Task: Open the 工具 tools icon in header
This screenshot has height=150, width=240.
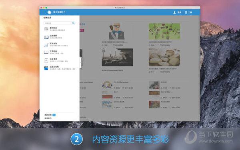Action: click(186, 12)
